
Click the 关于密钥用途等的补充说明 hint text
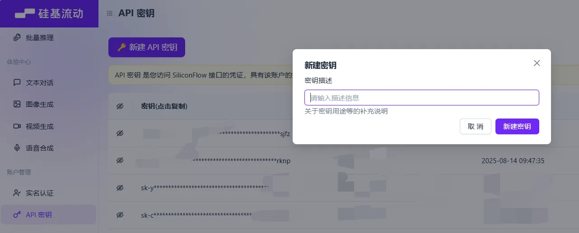(346, 111)
